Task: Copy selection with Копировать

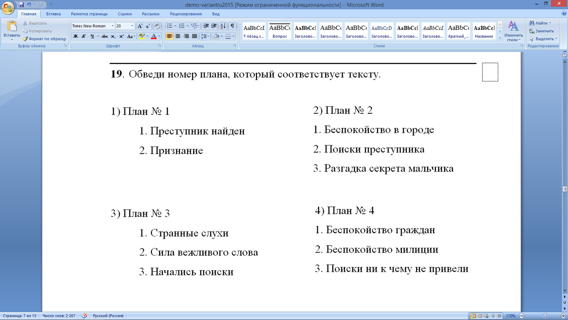Action: pyautogui.click(x=37, y=31)
